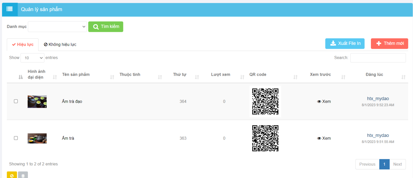This screenshot has height=178, width=413.
Task: Click the Tìm kiếm search button
Action: (106, 27)
